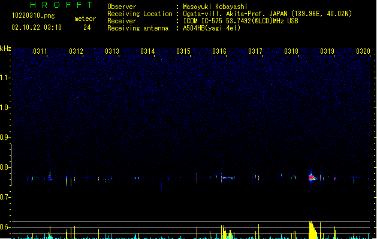Click the HROFFT title text

tap(61, 5)
